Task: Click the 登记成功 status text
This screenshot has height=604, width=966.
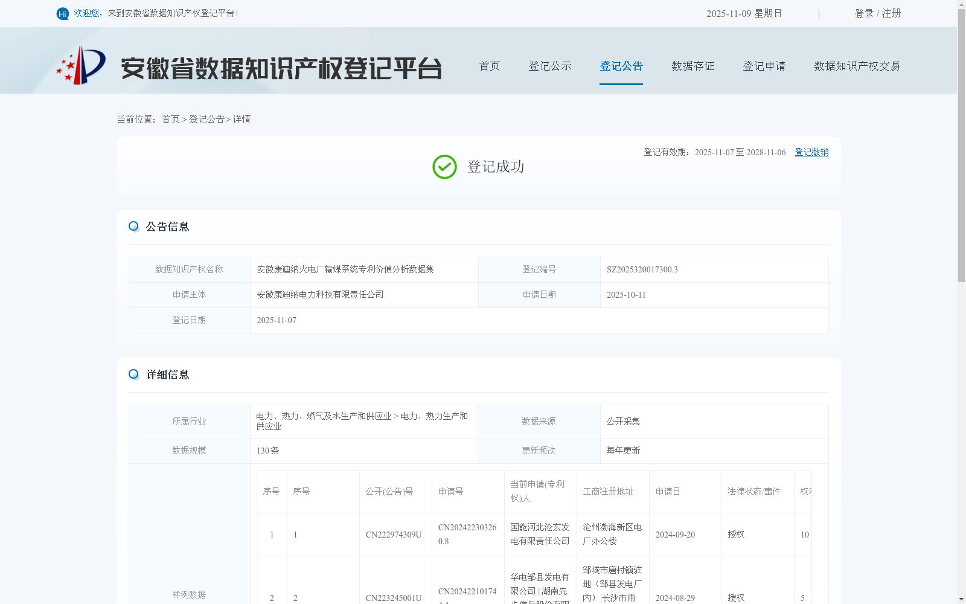Action: (496, 167)
